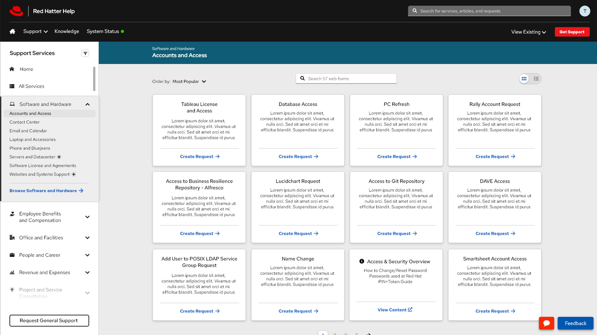
Task: Click the All Services list icon
Action: click(12, 86)
